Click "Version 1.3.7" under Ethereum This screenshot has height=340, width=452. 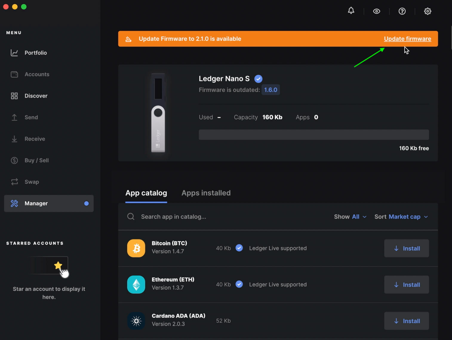pos(167,288)
